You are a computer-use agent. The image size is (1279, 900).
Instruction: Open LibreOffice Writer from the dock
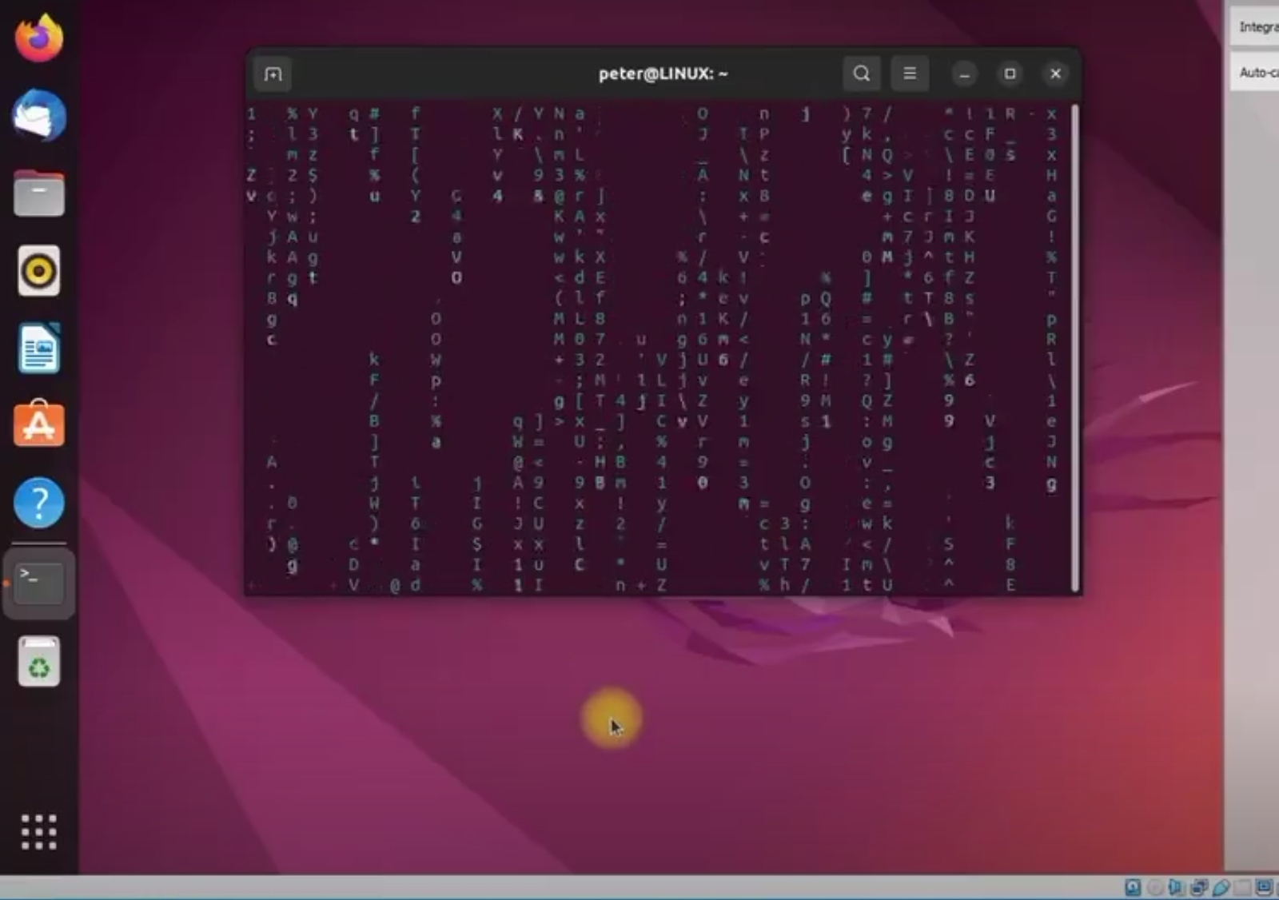point(38,348)
